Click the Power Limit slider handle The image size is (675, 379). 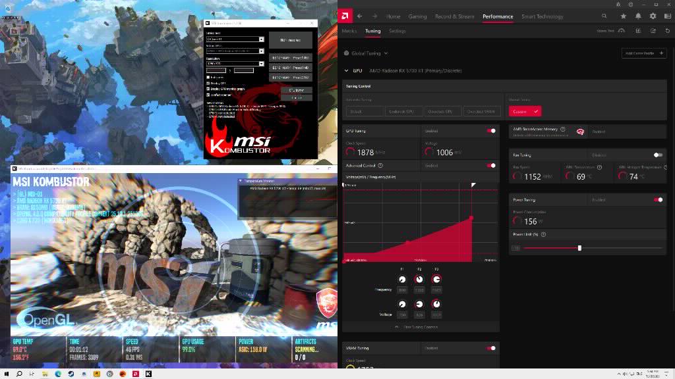[x=579, y=248]
